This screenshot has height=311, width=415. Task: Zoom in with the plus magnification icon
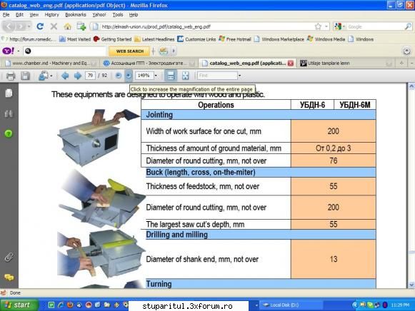pos(129,76)
